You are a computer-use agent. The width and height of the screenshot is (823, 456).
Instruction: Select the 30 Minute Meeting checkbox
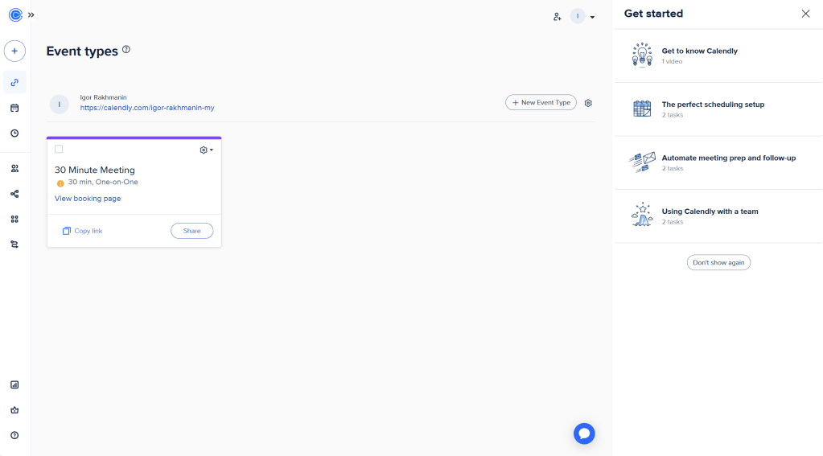59,150
